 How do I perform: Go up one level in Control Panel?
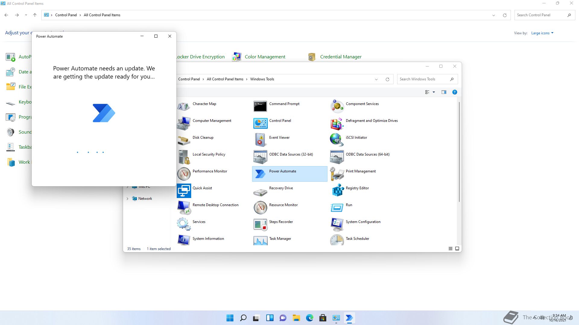[35, 15]
